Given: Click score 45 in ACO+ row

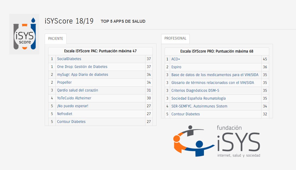Looking at the screenshot, I should [265, 59].
